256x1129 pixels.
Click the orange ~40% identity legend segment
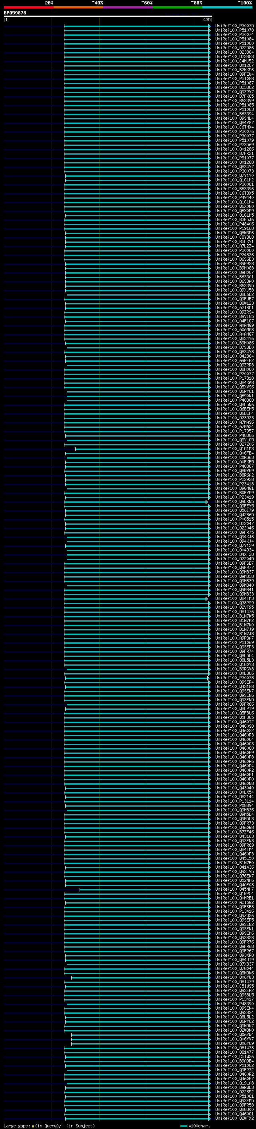[x=78, y=7]
